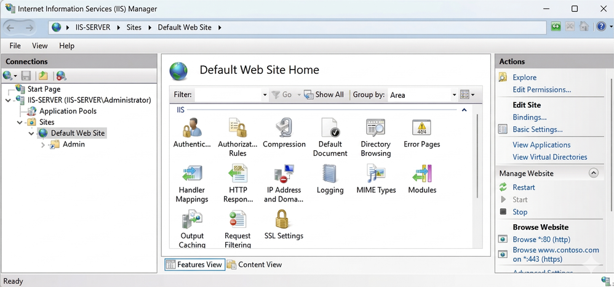The width and height of the screenshot is (614, 287).
Task: Click the Delete Connection toolbar icon
Action: click(61, 75)
